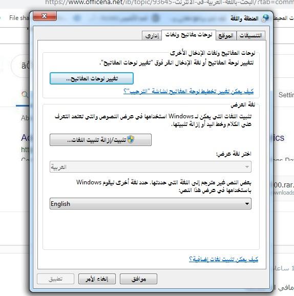Click the greyed-out تطبيق apply button
This screenshot has height=296, width=294.
55,279
